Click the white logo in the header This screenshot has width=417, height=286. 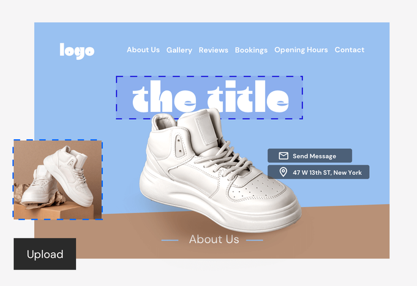coord(77,51)
